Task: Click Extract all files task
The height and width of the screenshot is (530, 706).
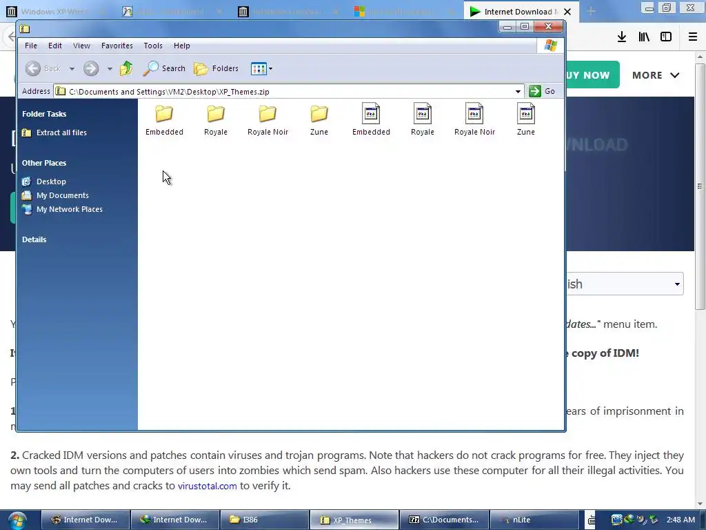Action: click(x=54, y=132)
